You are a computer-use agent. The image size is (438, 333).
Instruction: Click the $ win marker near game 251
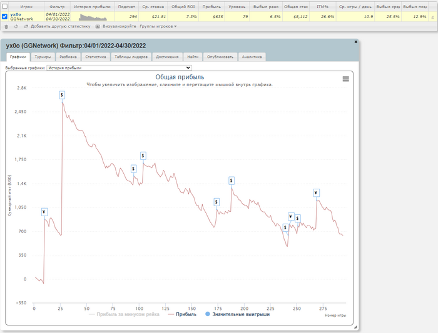298,219
